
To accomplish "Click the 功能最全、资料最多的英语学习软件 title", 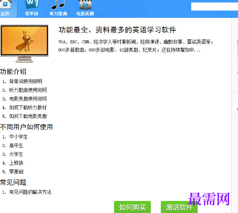I will point(118,30).
